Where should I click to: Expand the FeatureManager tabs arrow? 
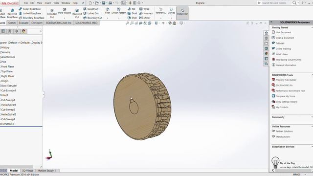coord(41,31)
